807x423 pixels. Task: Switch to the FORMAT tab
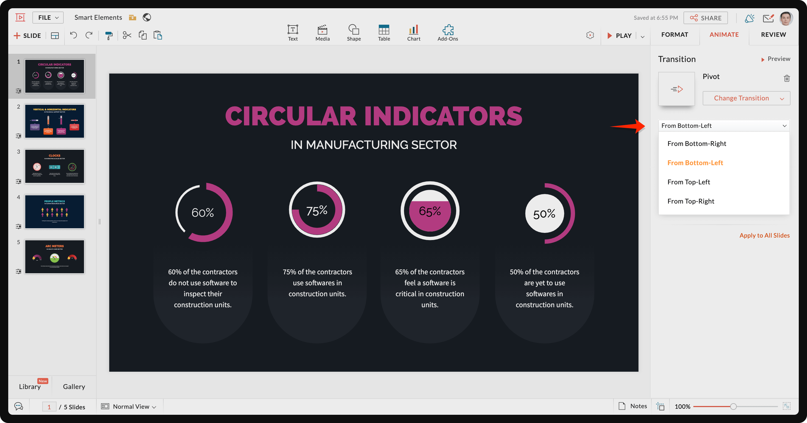coord(674,35)
